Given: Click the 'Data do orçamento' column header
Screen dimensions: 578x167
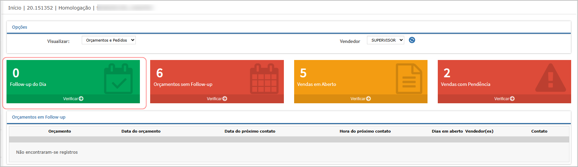Looking at the screenshot, I should pyautogui.click(x=141, y=131).
